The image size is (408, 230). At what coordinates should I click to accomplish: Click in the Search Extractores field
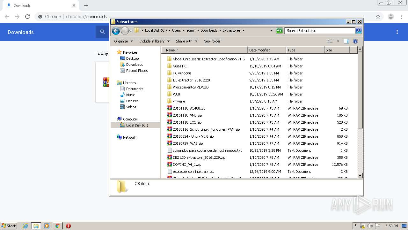click(x=320, y=31)
